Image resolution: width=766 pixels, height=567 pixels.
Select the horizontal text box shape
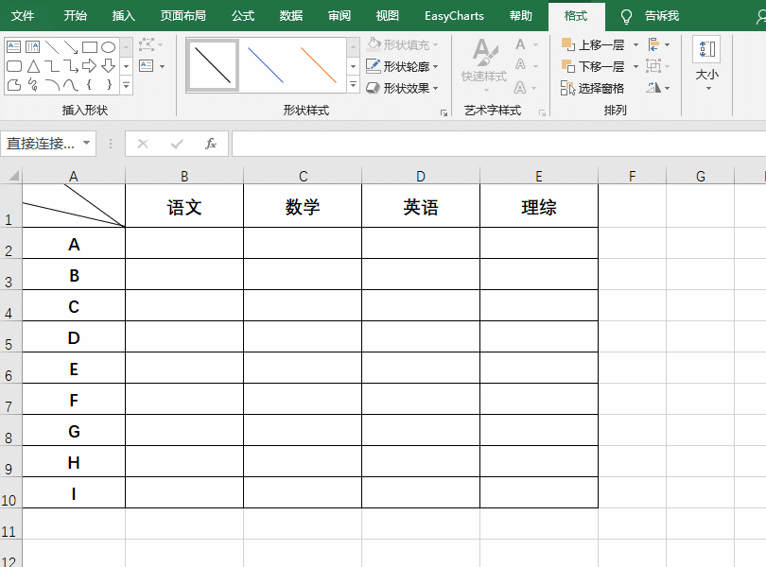point(13,47)
